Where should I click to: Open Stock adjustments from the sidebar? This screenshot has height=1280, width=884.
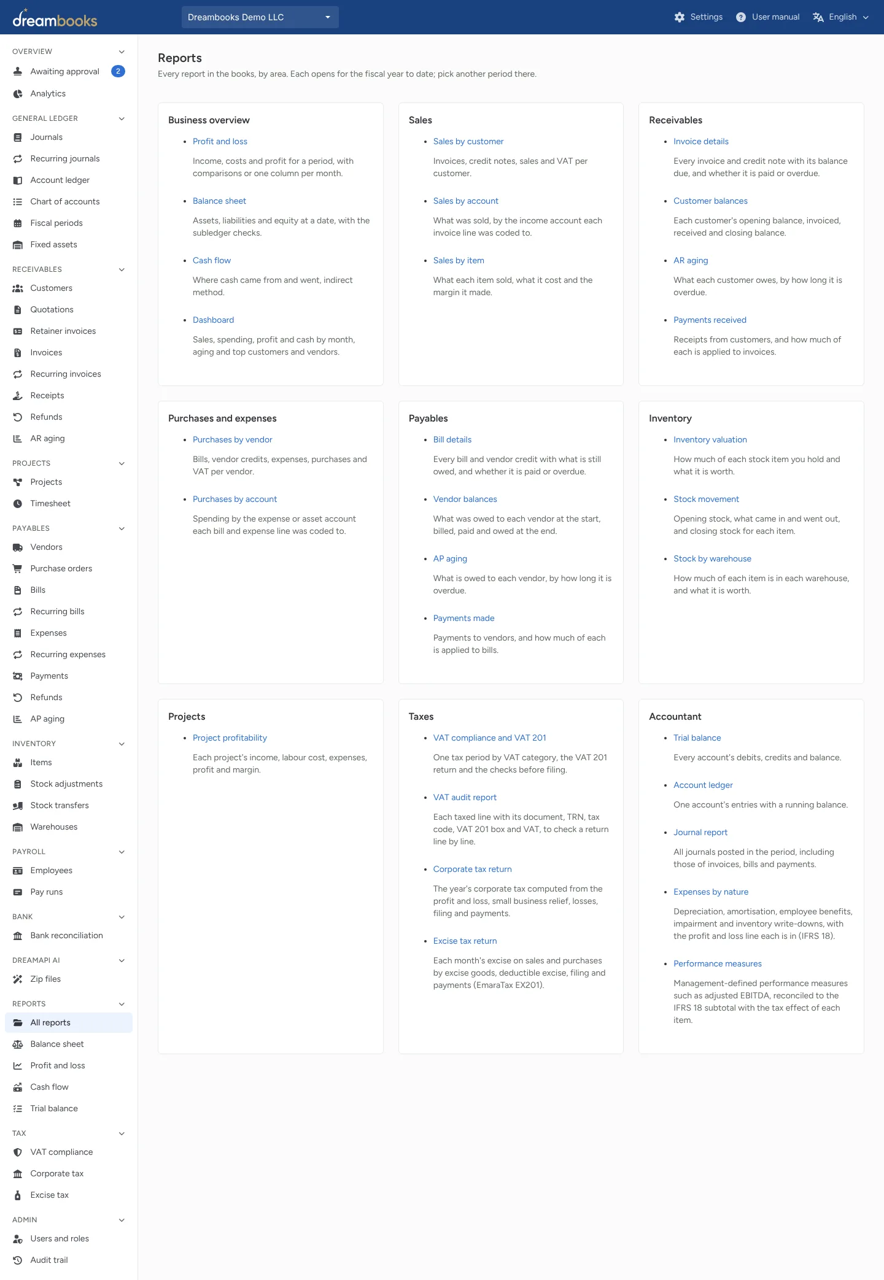point(69,784)
